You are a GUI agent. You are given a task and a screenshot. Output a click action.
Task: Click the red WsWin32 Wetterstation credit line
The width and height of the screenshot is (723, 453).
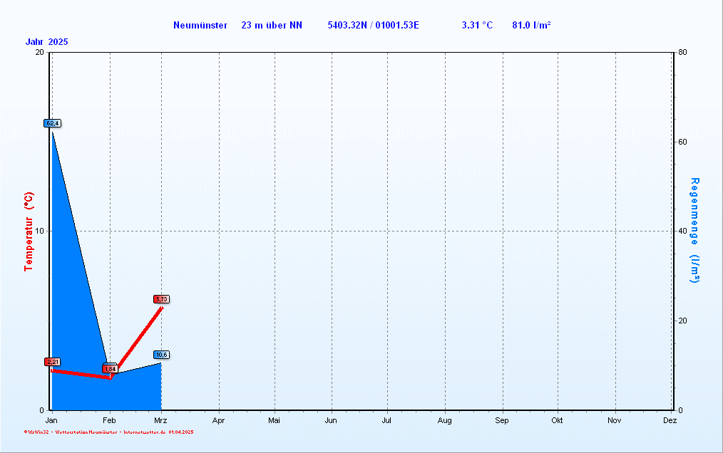pos(109,432)
